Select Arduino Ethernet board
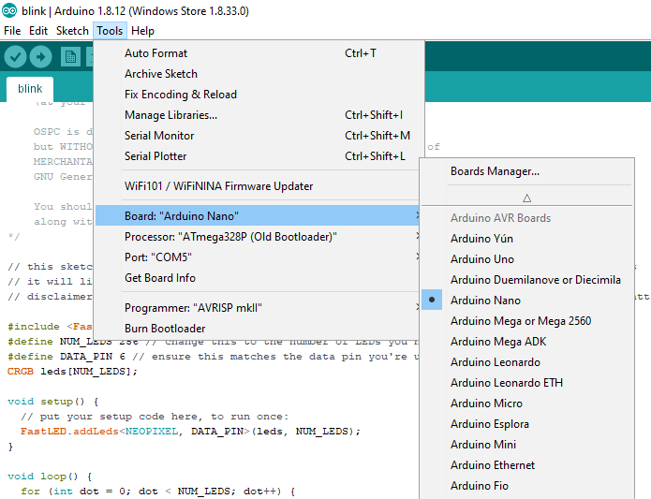This screenshot has height=499, width=651. click(527, 465)
